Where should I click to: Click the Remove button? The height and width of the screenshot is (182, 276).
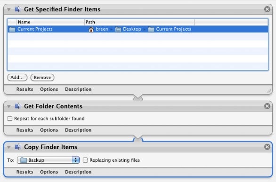pyautogui.click(x=42, y=78)
